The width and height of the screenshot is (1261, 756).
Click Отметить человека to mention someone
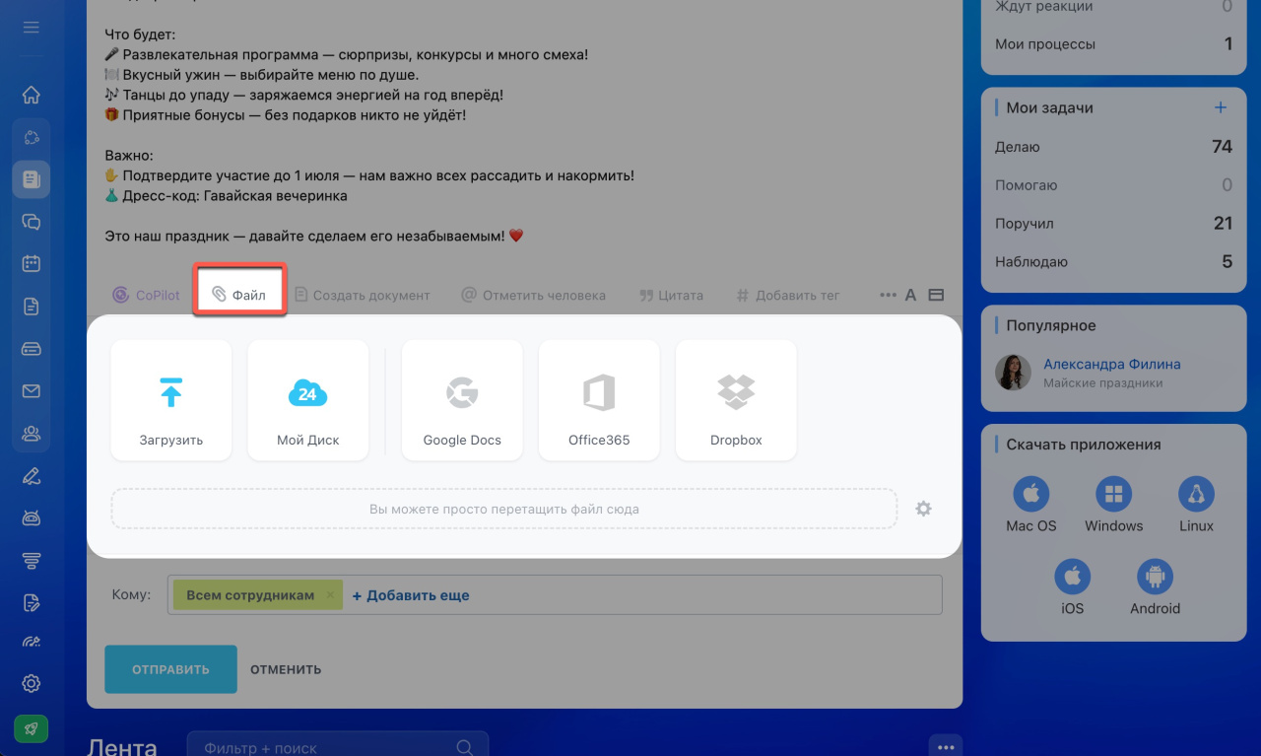click(533, 295)
